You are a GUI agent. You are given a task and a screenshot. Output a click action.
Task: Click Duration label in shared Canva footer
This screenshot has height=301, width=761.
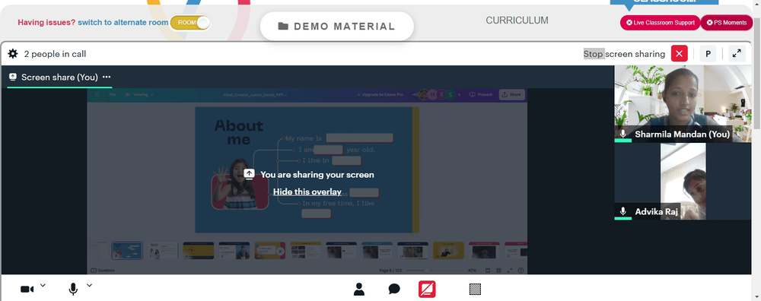tap(103, 270)
